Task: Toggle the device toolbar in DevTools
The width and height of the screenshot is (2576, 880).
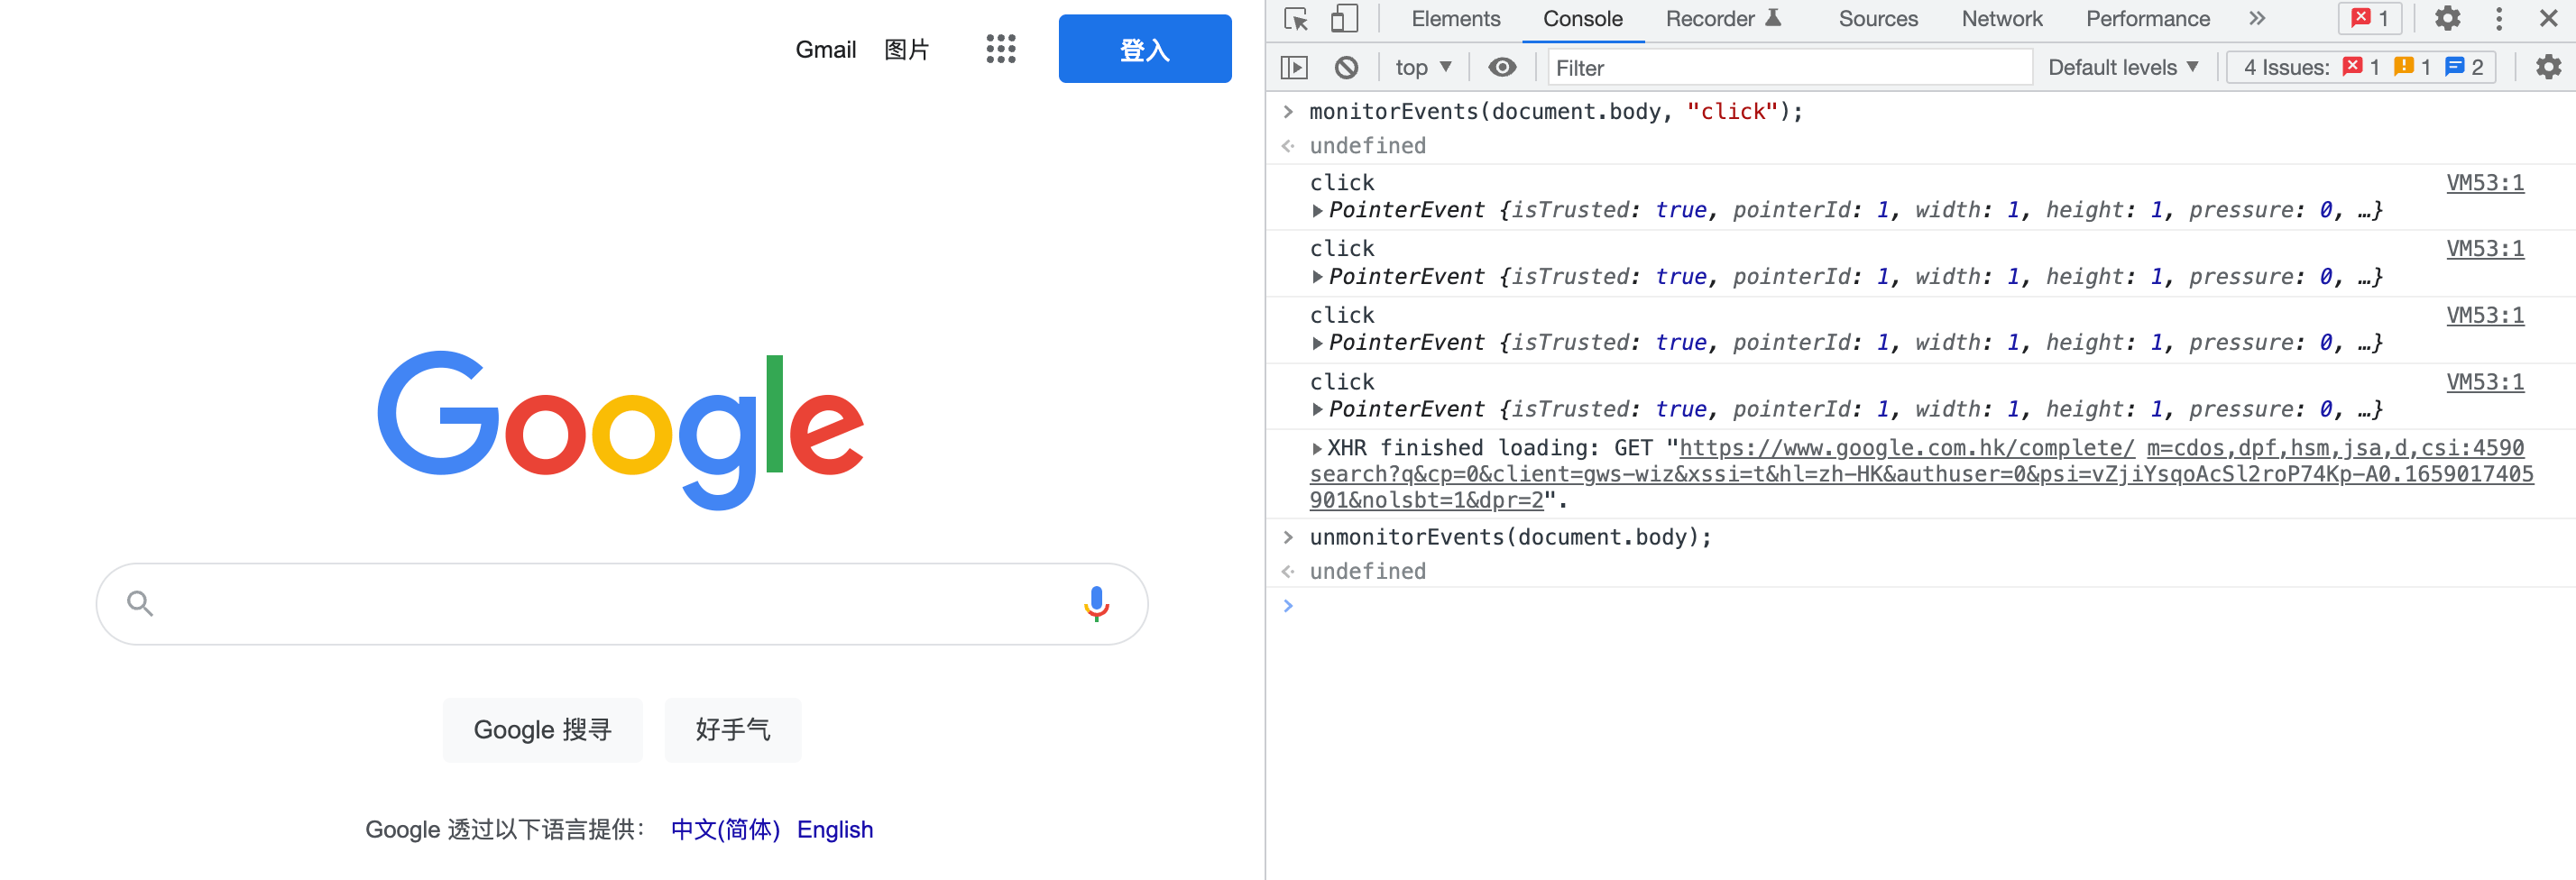Action: pyautogui.click(x=1344, y=19)
